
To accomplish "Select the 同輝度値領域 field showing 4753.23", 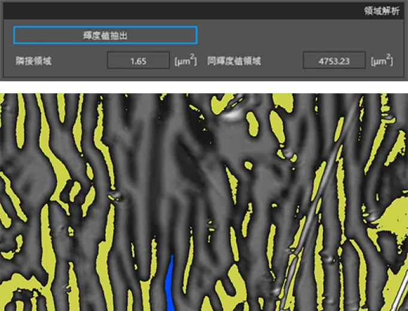I will 334,61.
